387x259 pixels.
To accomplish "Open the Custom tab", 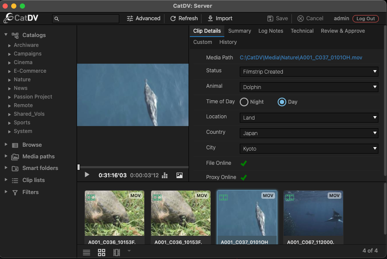I will tap(203, 42).
